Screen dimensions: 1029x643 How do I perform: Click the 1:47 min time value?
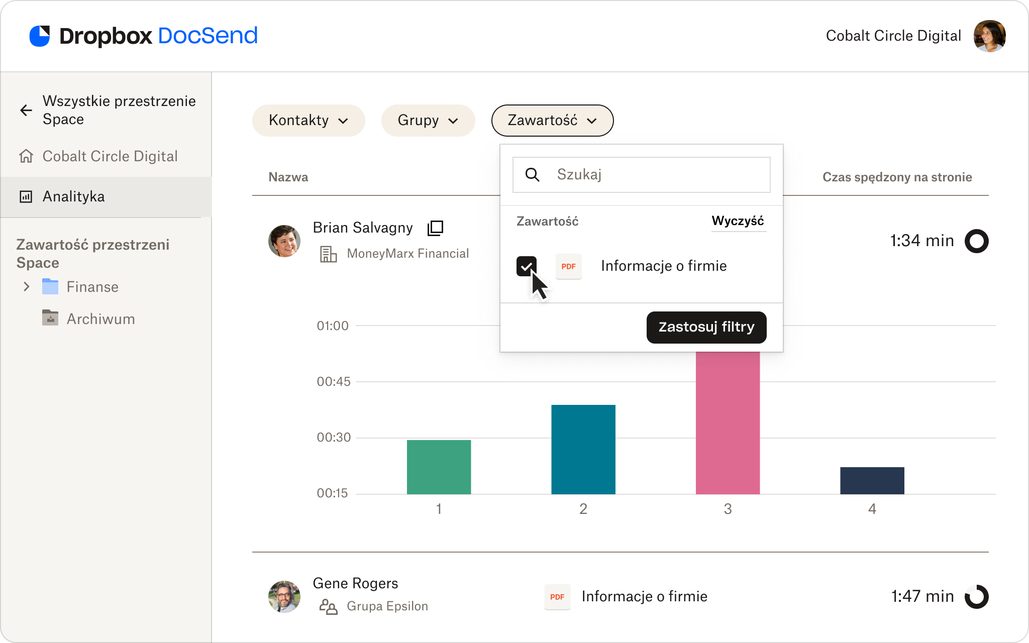click(x=922, y=597)
